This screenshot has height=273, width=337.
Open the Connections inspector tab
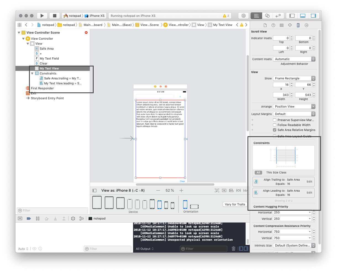tap(306, 25)
